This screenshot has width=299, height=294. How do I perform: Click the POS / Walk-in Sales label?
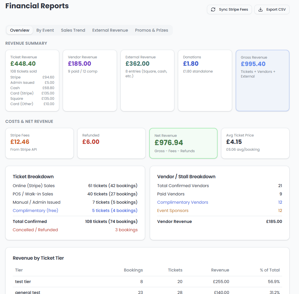[x=33, y=194]
